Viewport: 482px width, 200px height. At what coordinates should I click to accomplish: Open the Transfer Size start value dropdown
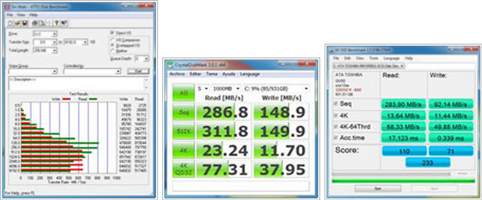[x=45, y=42]
